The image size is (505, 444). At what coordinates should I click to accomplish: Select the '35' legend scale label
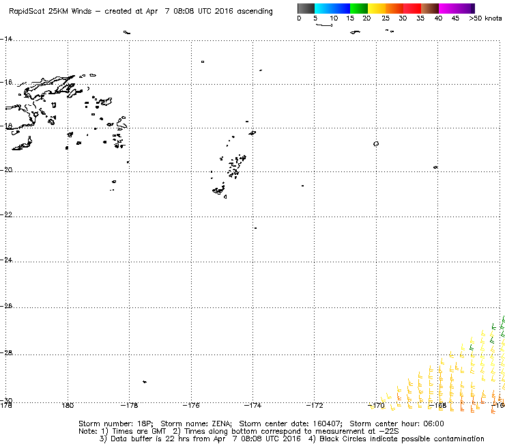(x=420, y=18)
